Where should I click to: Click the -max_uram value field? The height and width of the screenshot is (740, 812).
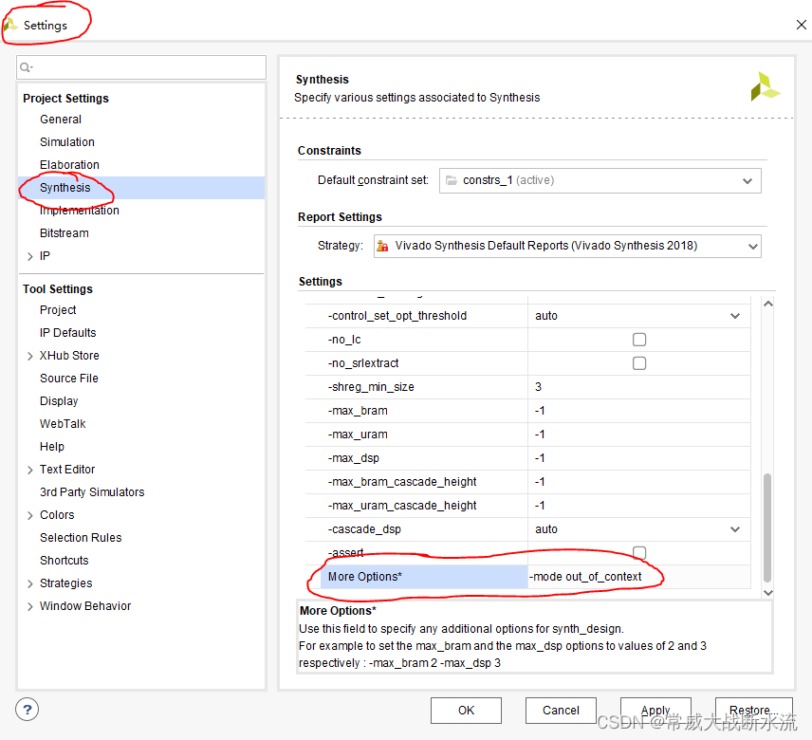click(x=639, y=435)
